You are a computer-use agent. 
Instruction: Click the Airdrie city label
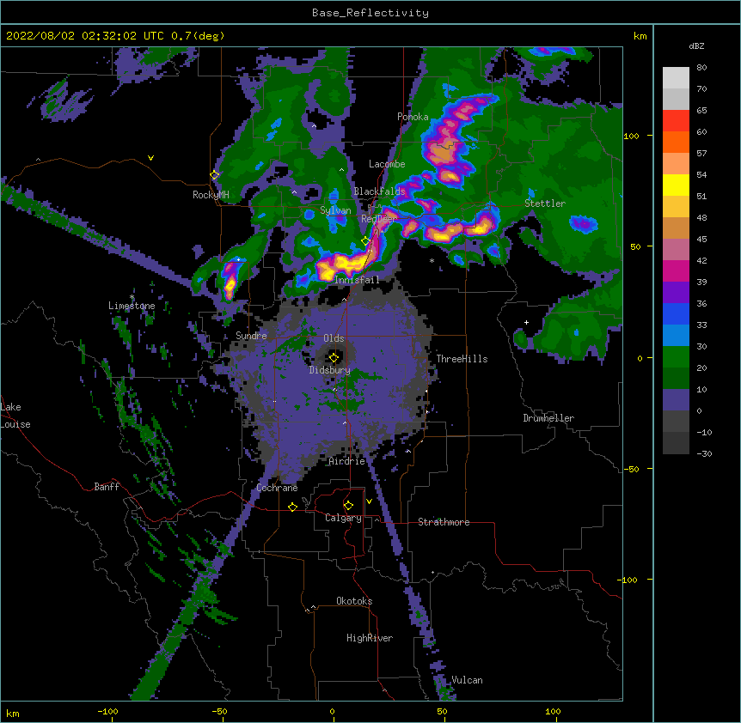(347, 461)
